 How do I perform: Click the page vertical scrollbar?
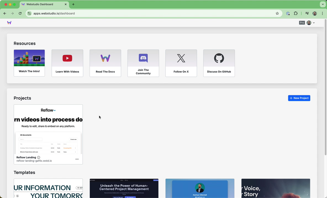pos(325,87)
